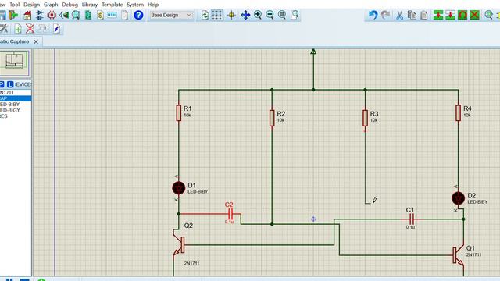Click the Zoom to Area icon

(295, 15)
